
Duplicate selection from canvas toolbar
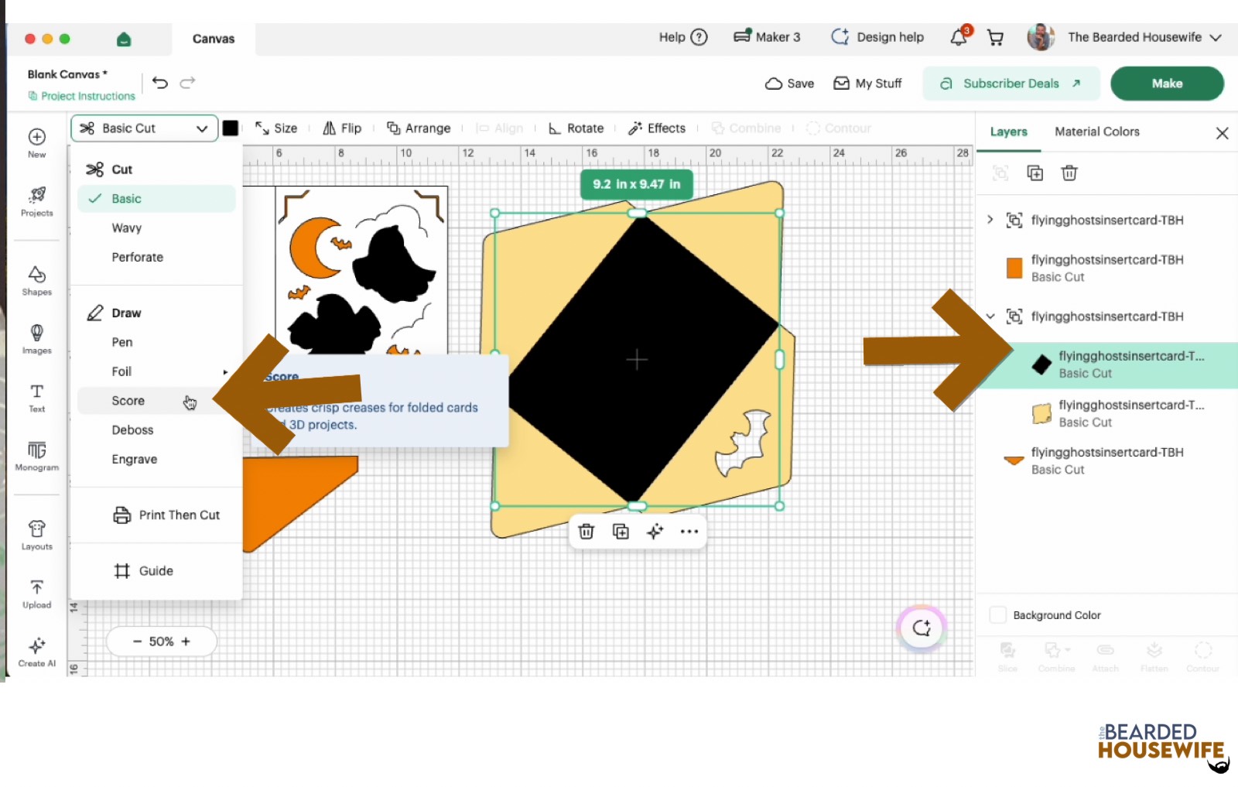621,532
